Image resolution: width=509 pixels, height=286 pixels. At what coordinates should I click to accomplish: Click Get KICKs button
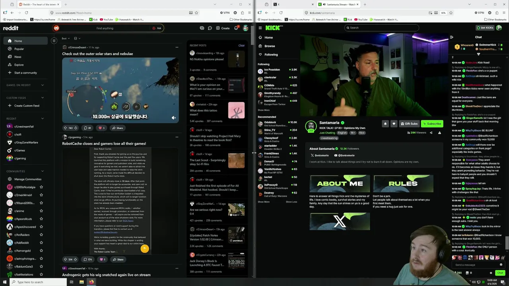[x=485, y=28]
